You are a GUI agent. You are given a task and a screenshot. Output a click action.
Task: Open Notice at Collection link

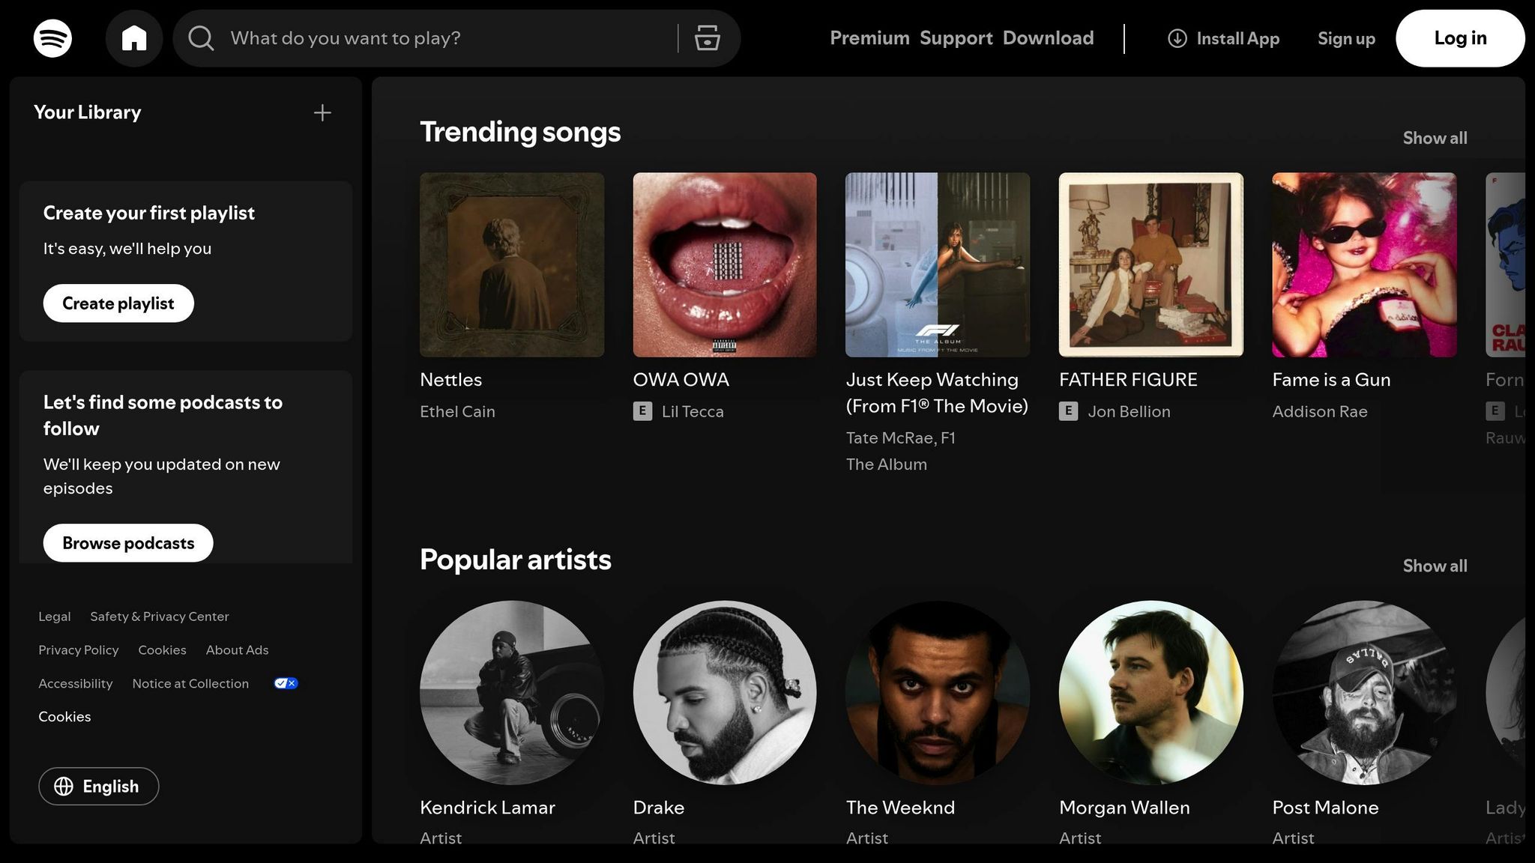(190, 684)
